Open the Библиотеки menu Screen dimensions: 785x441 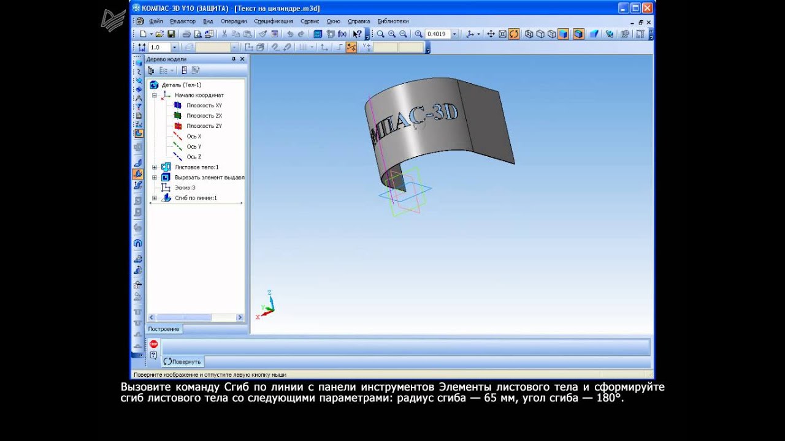tap(393, 21)
